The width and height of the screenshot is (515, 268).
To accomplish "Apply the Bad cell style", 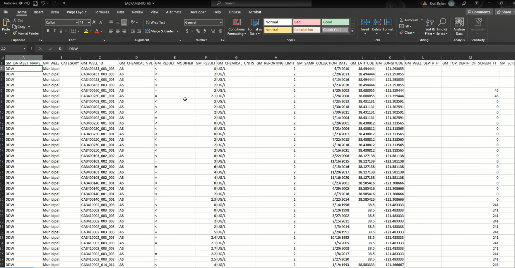I will click(307, 22).
